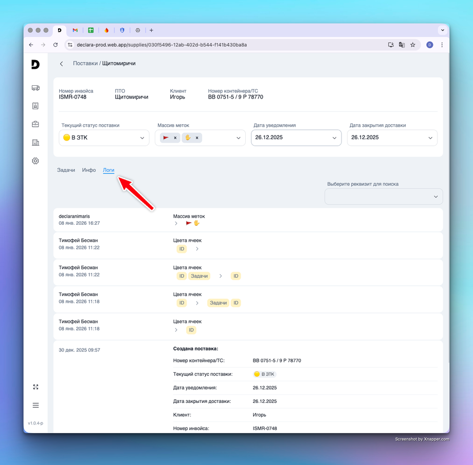Screen dimensions: 473x465
Task: Switch to the gear icon browser tab
Action: (x=138, y=30)
